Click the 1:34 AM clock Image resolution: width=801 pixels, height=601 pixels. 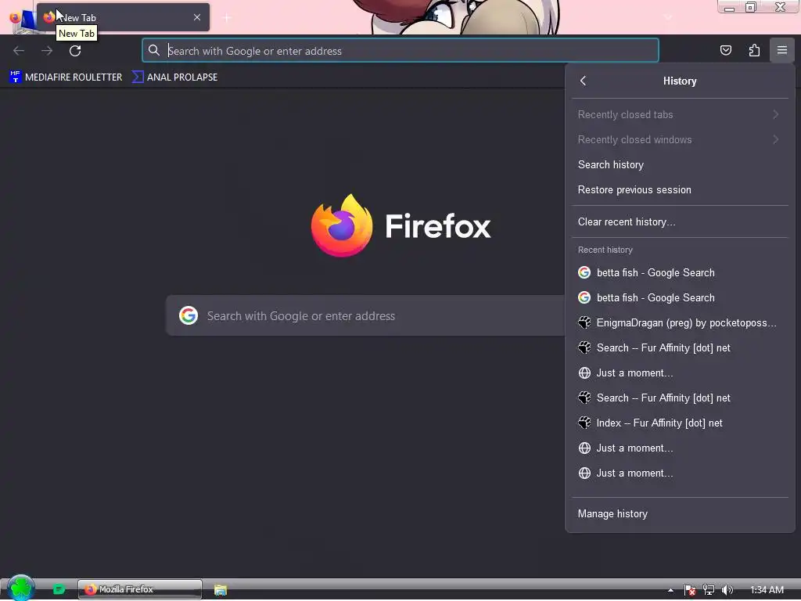coord(767,590)
